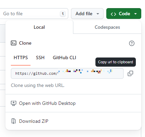Click 'Clone using the web URL.' text
This screenshot has width=145, height=137.
(x=38, y=86)
